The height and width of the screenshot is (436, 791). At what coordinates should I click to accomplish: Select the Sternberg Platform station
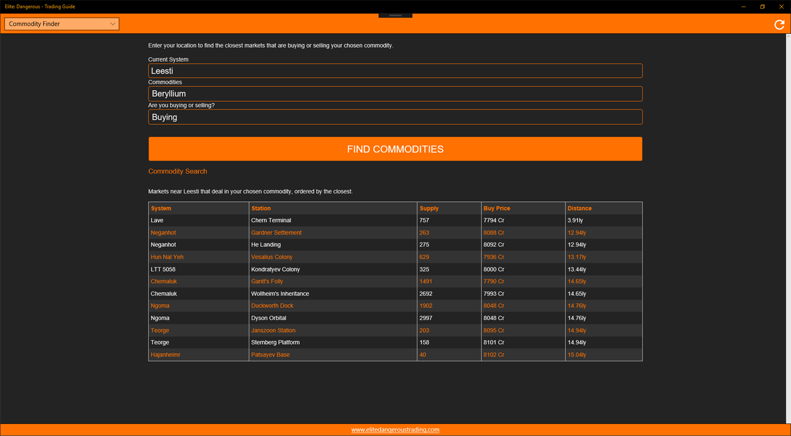pyautogui.click(x=276, y=343)
